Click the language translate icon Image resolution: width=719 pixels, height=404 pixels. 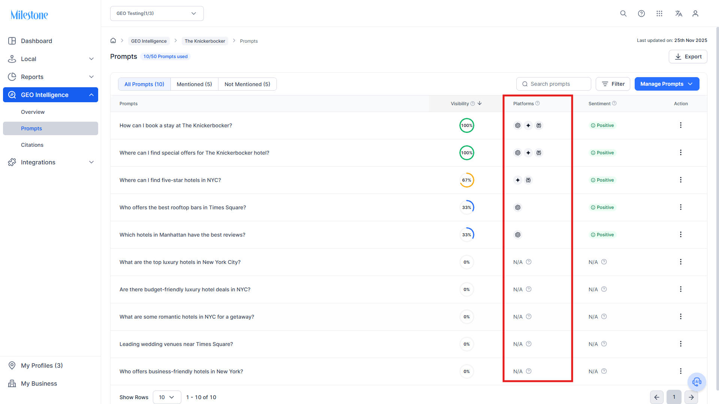679,13
